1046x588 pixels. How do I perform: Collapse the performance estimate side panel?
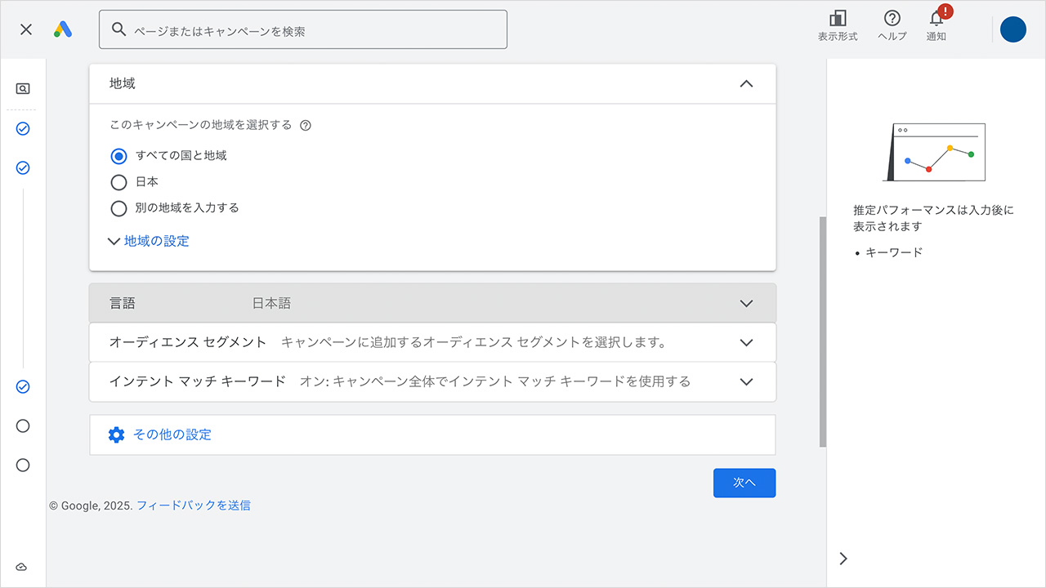click(843, 558)
